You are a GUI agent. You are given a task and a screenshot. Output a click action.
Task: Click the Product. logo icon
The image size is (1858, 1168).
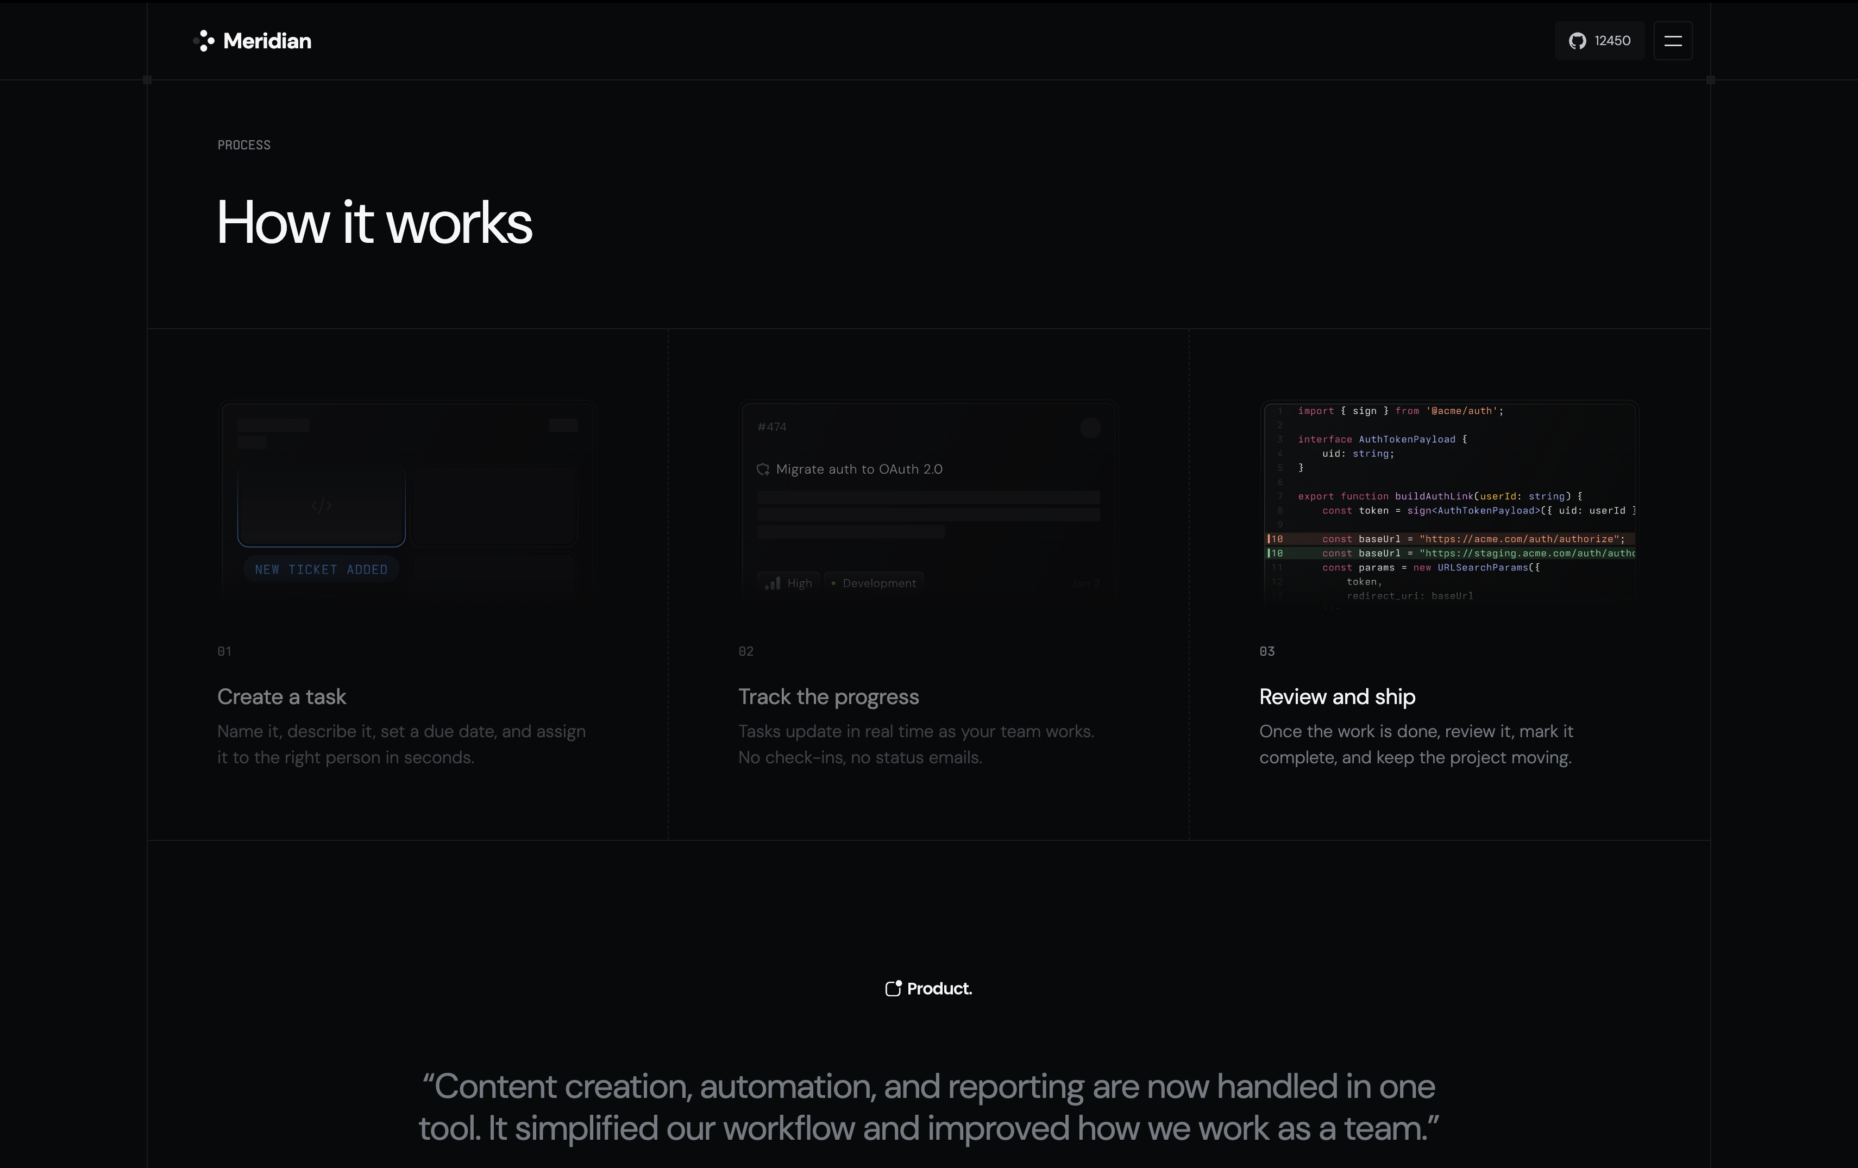[x=894, y=988]
